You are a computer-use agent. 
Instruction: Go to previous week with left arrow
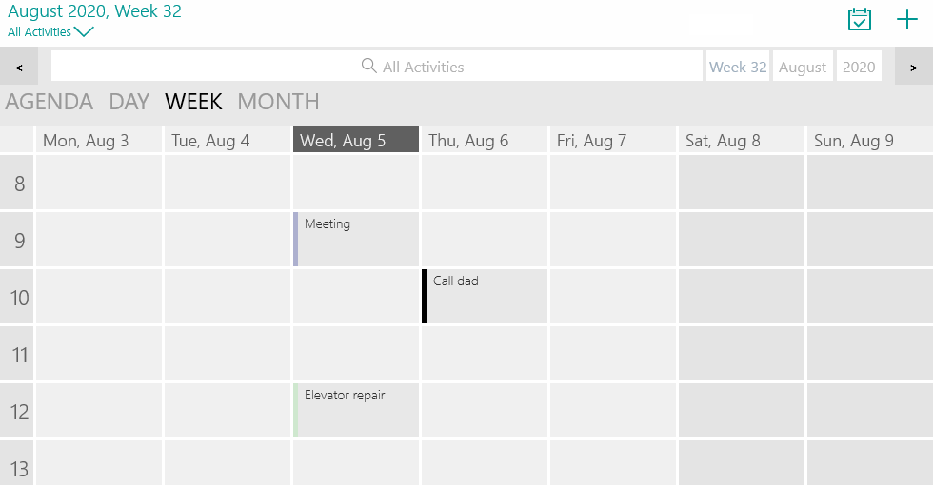pyautogui.click(x=19, y=67)
